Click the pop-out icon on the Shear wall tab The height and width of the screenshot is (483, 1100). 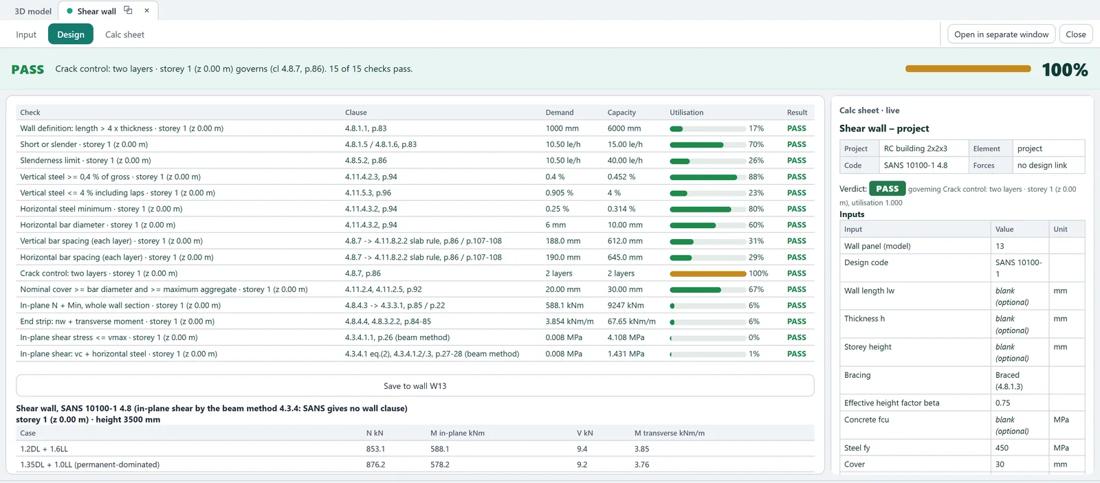tap(128, 10)
